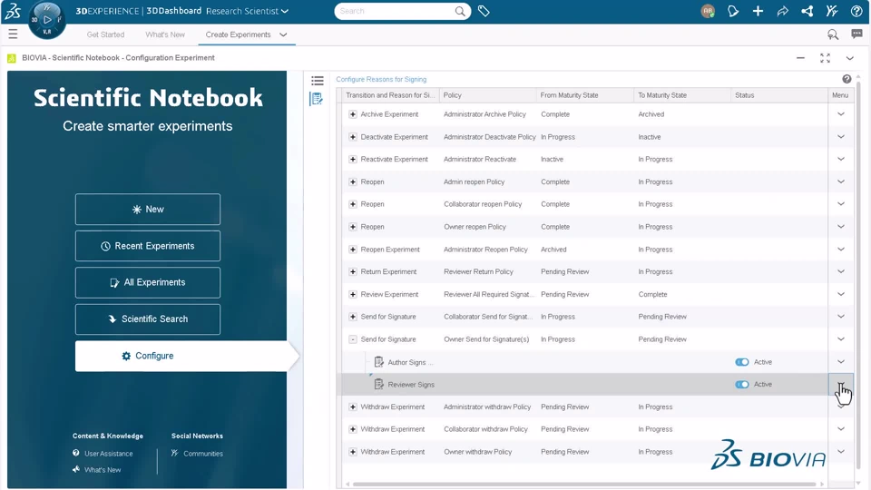Open menu chevron for Author Signs row
Image resolution: width=871 pixels, height=490 pixels.
tap(841, 362)
